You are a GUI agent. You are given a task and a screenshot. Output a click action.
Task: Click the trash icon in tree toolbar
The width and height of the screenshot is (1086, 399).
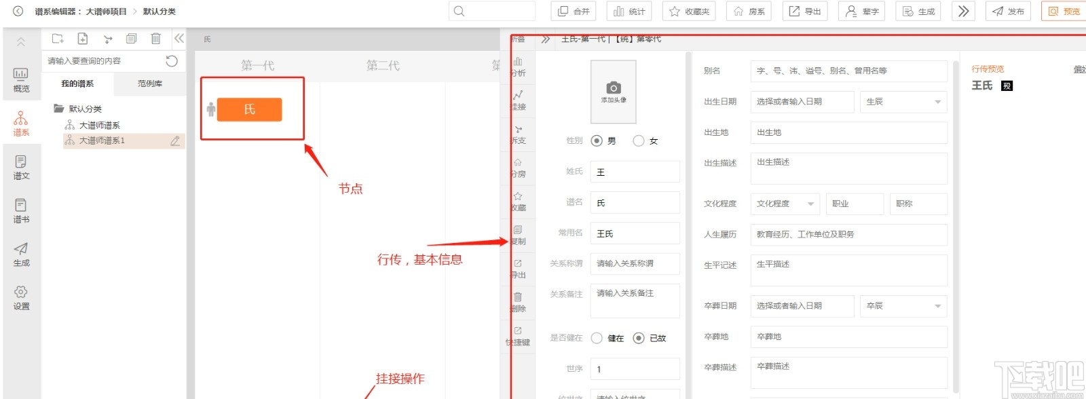(155, 39)
